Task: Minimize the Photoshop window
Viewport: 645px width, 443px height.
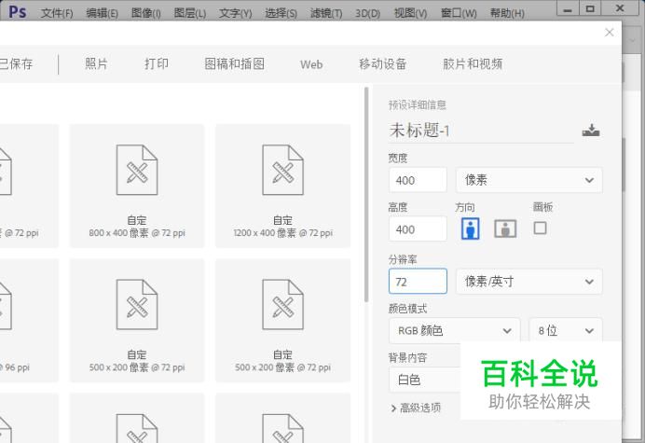Action: click(568, 9)
